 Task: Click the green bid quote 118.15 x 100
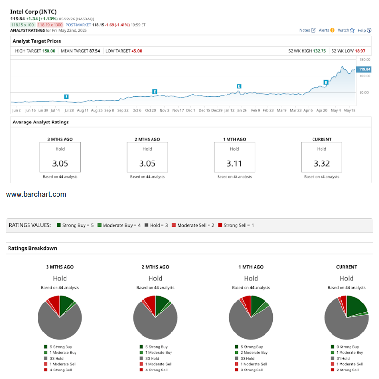[23, 25]
